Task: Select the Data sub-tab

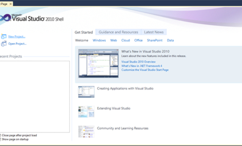Action: click(x=171, y=40)
